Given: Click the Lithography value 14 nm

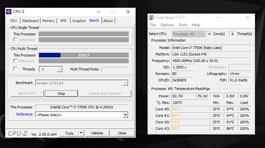Looking at the screenshot, I should click(240, 74).
